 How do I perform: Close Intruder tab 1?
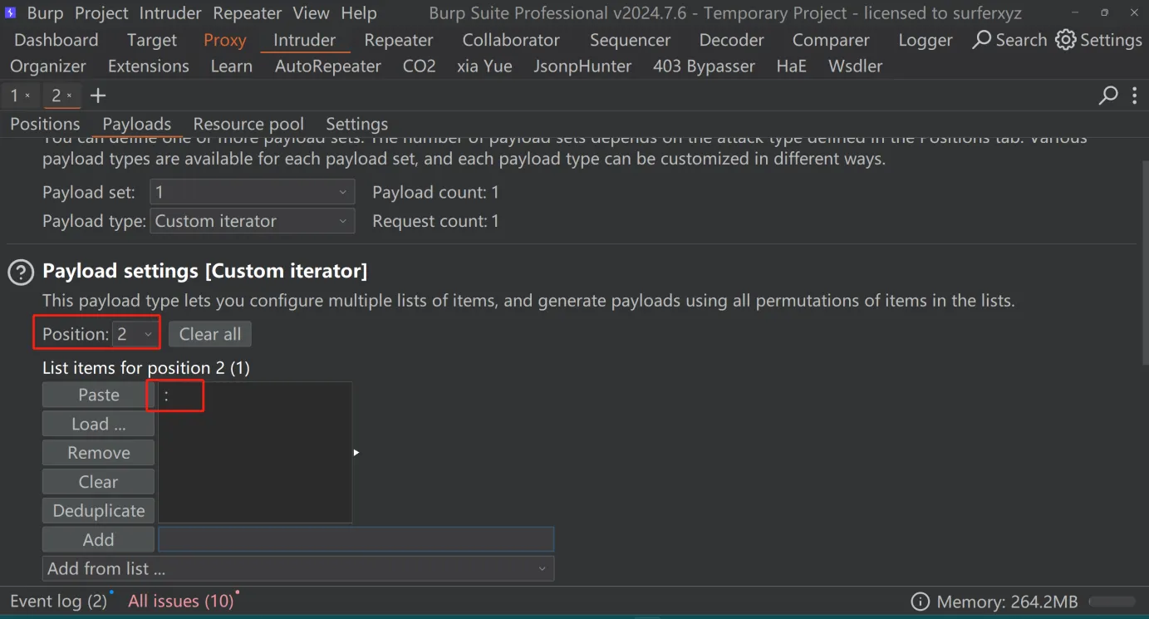pyautogui.click(x=27, y=96)
